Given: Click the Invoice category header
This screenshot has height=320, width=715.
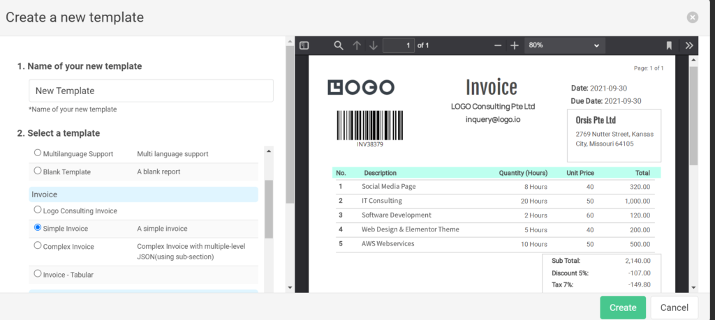Looking at the screenshot, I should point(143,195).
